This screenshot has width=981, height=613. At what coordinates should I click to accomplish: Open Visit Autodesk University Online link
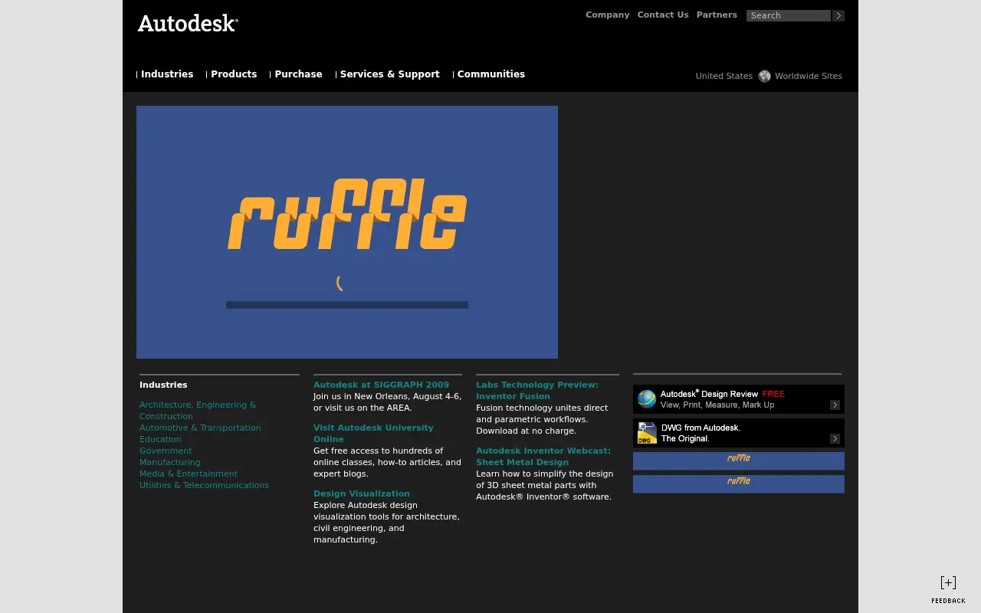coord(373,433)
